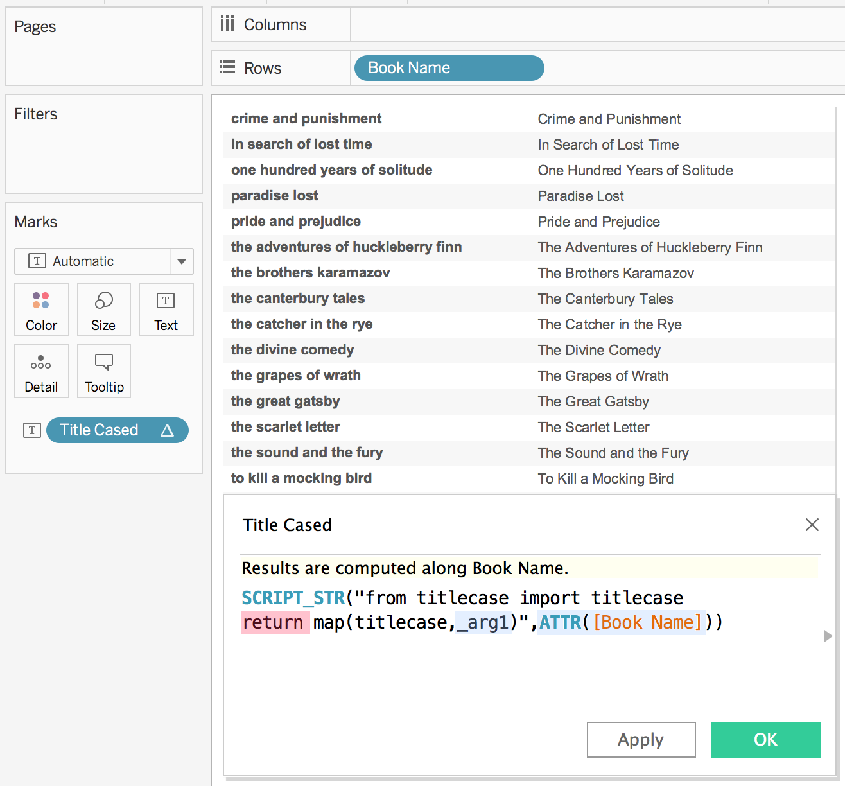
Task: Select the Title Cased pill on Marks
Action: click(100, 430)
